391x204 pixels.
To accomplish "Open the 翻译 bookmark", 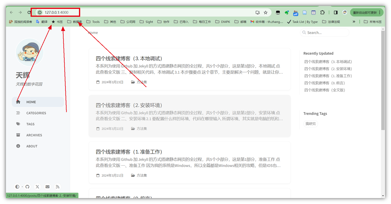I will click(x=42, y=22).
